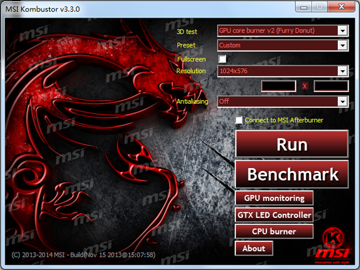The image size is (360, 270).
Task: Click the build info copyright text
Action: (83, 255)
